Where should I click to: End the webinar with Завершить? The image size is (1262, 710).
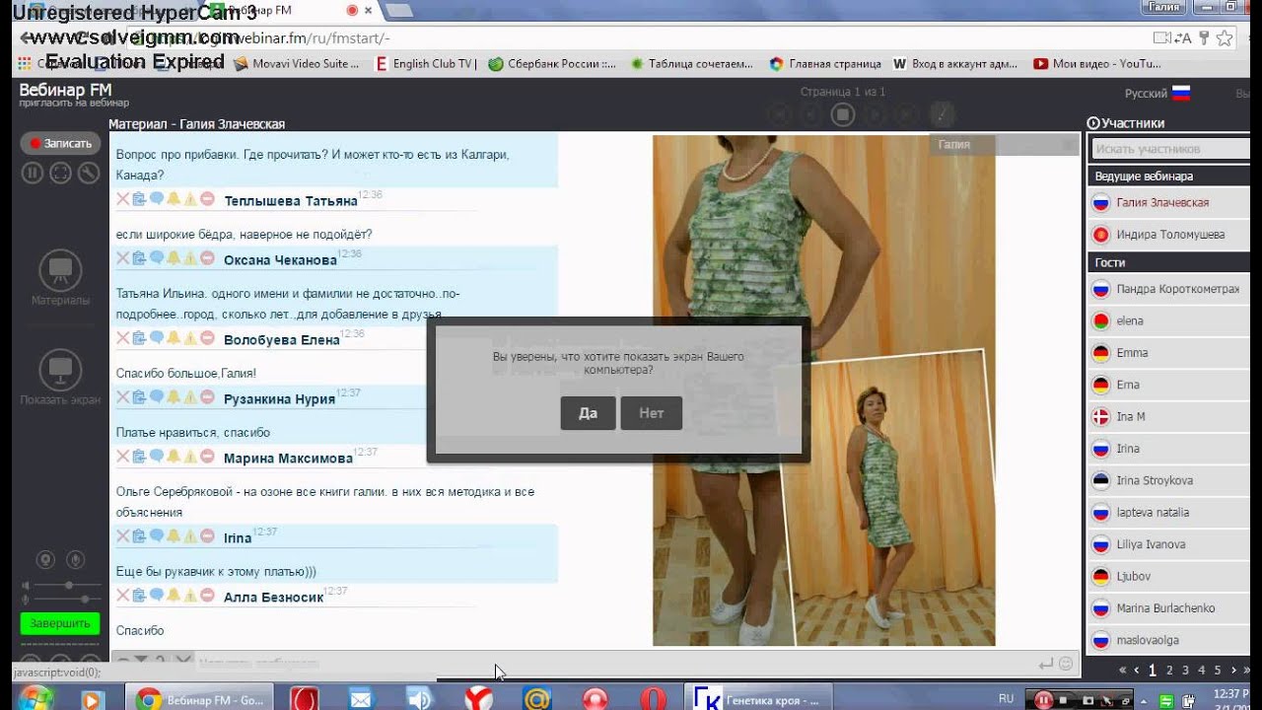click(60, 624)
